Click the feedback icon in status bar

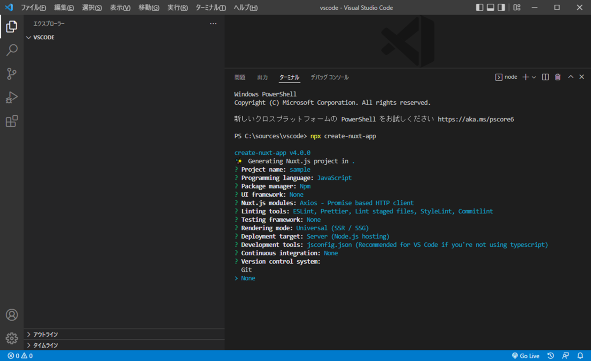click(565, 356)
